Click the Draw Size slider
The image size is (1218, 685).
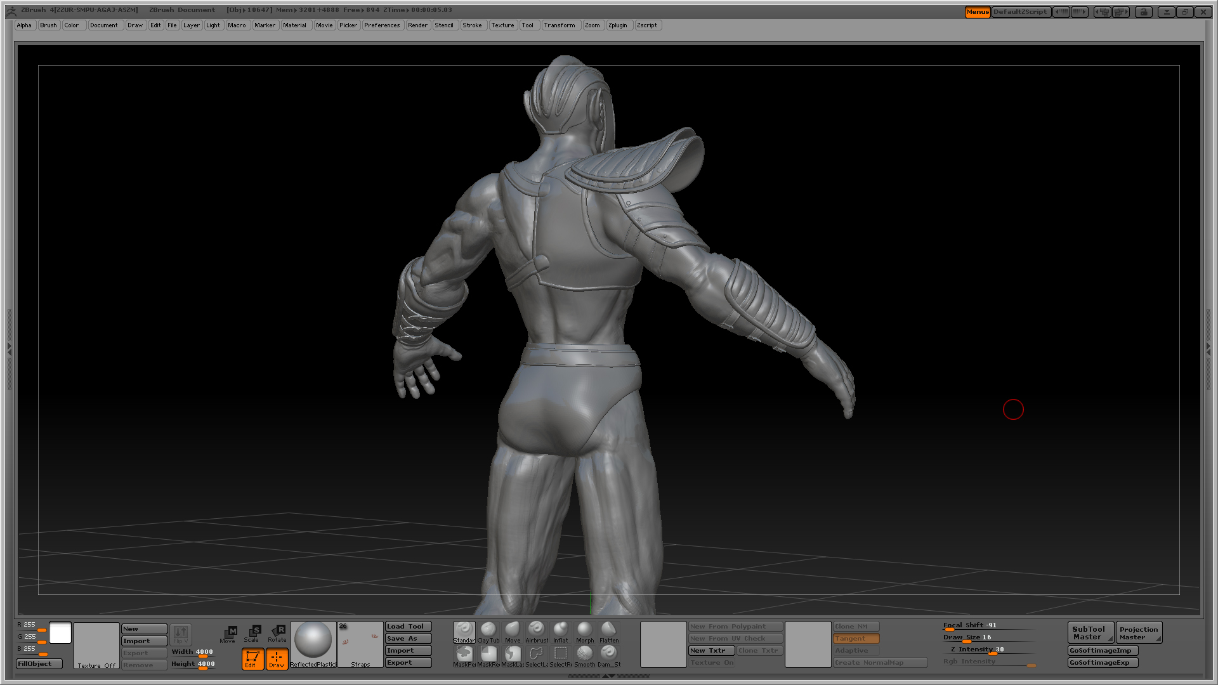tap(988, 638)
